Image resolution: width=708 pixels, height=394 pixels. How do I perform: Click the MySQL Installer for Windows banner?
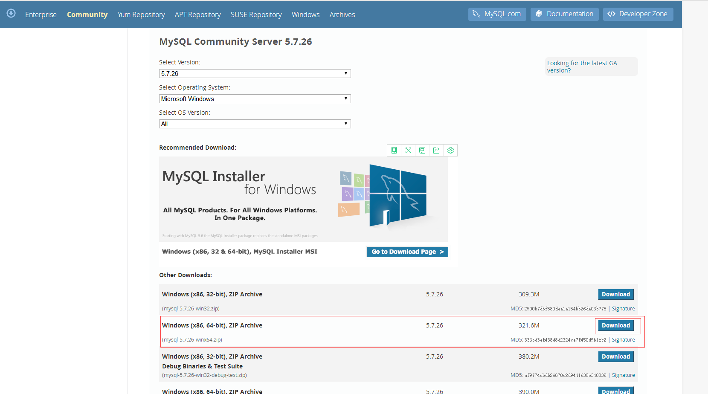303,199
